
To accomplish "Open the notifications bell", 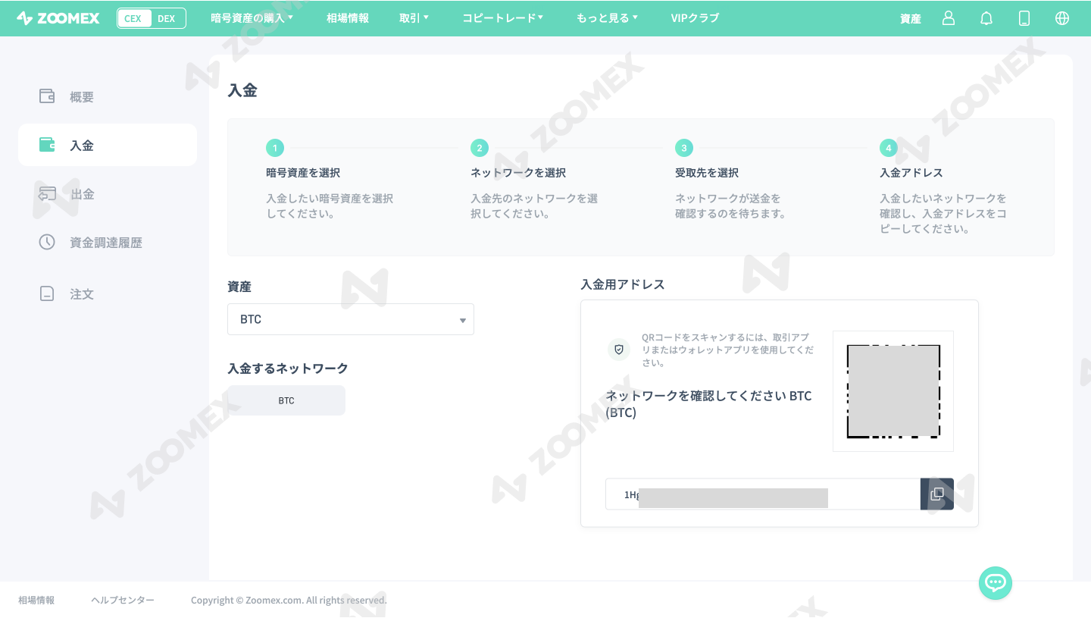I will click(x=986, y=17).
